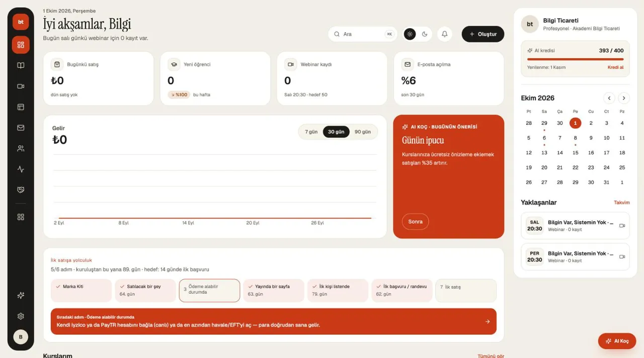
Task: Click the B user avatar in sidebar
Action: 21,337
